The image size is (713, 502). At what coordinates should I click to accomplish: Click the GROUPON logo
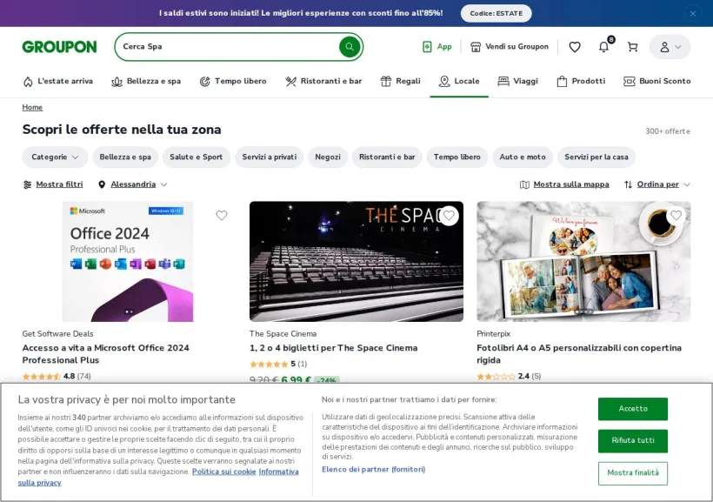60,47
